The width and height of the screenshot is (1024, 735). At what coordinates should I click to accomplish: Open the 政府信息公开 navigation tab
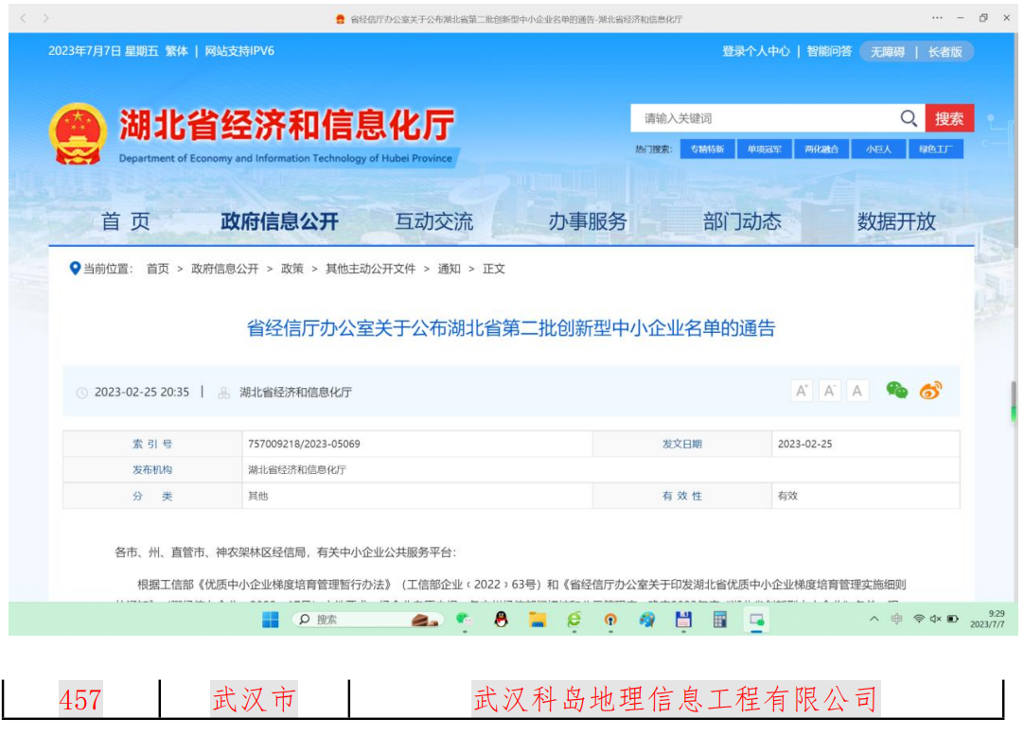pos(279,221)
